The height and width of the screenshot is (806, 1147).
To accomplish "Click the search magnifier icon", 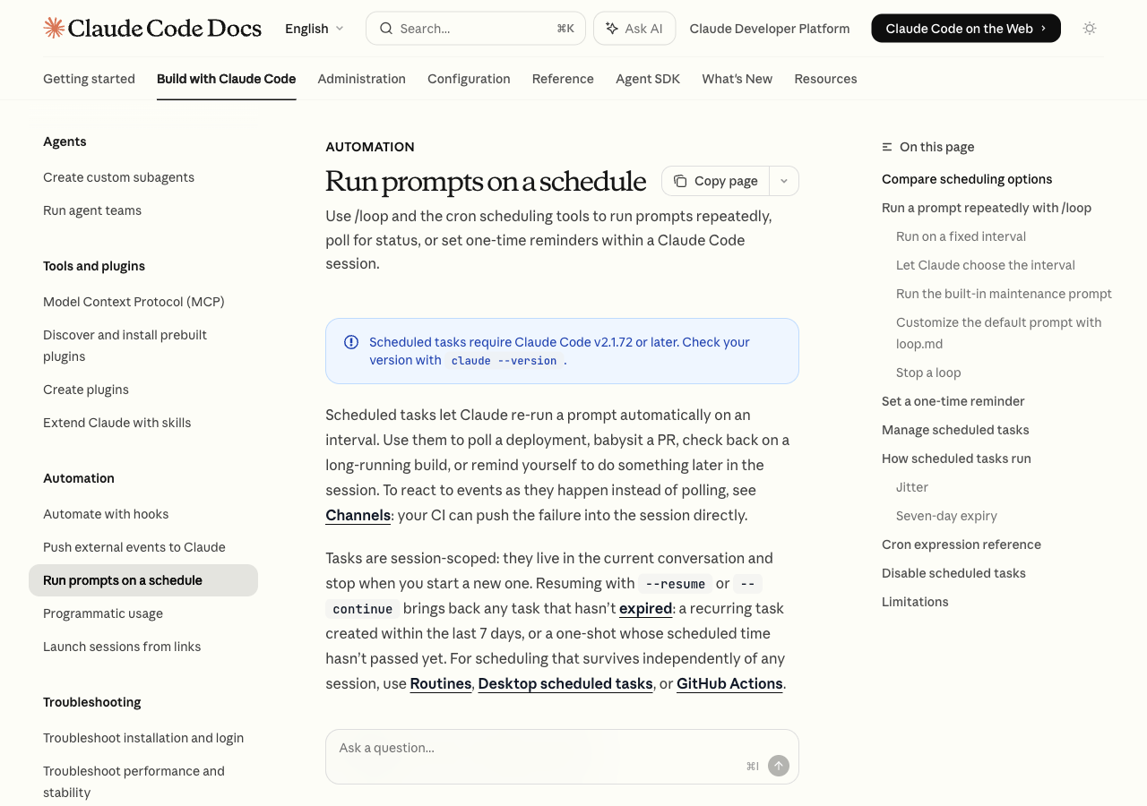I will pyautogui.click(x=386, y=29).
